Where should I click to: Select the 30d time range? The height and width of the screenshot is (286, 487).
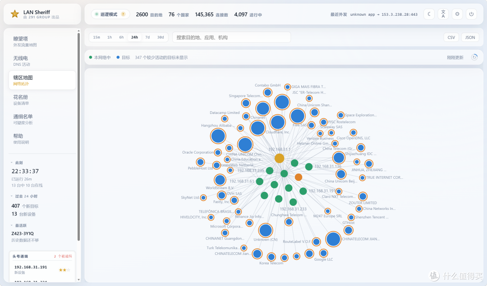click(x=161, y=37)
